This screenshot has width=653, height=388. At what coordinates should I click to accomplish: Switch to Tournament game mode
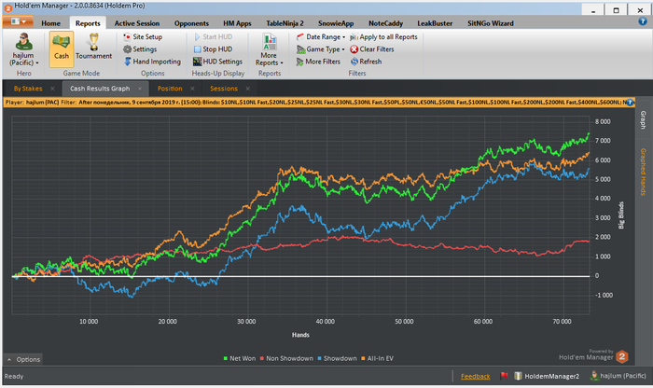(93, 45)
